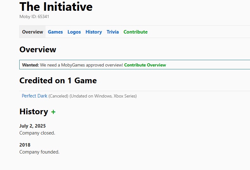This screenshot has height=170, width=250.
Task: Open the Games tab
Action: click(55, 32)
